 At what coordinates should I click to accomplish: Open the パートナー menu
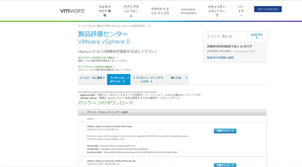pos(241,11)
